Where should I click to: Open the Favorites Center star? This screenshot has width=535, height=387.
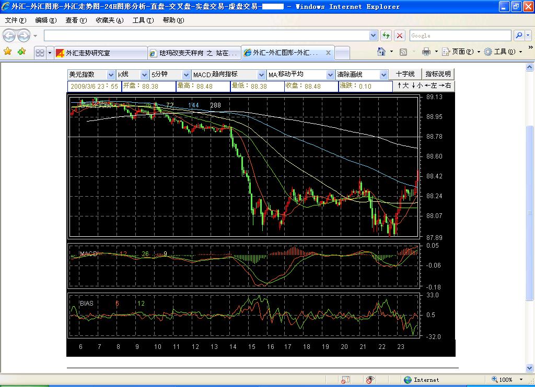[x=8, y=52]
